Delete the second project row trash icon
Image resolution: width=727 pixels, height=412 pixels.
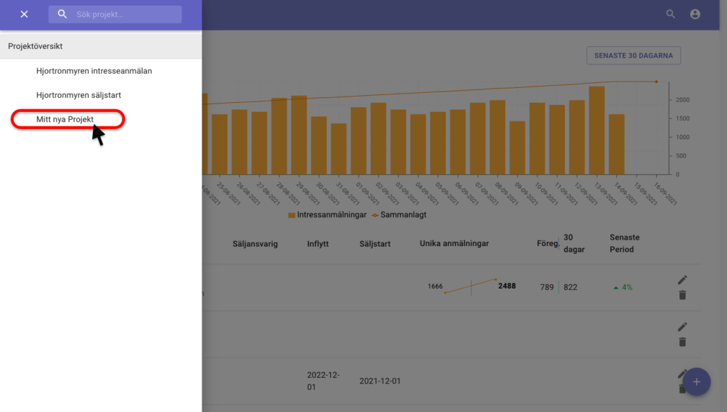(x=682, y=342)
